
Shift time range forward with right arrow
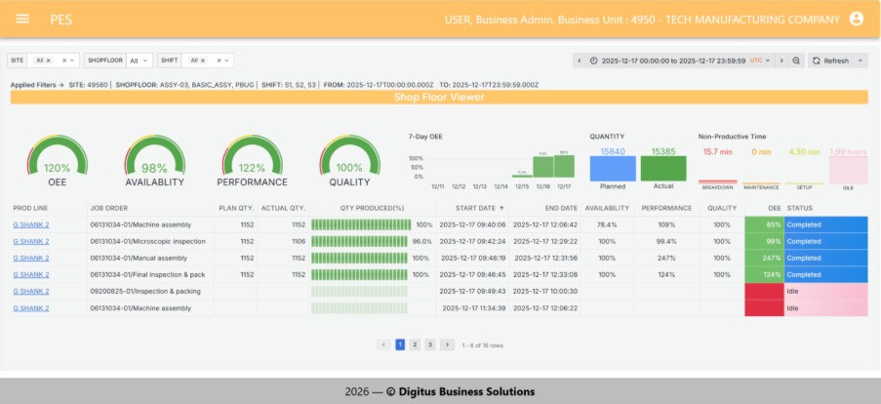click(x=781, y=61)
